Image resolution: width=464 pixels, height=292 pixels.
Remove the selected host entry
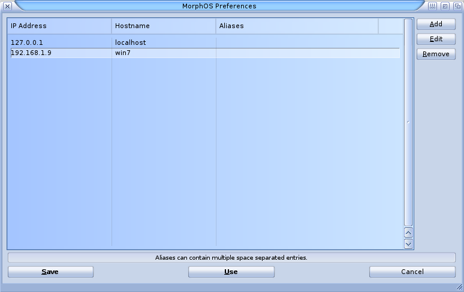[x=436, y=54]
